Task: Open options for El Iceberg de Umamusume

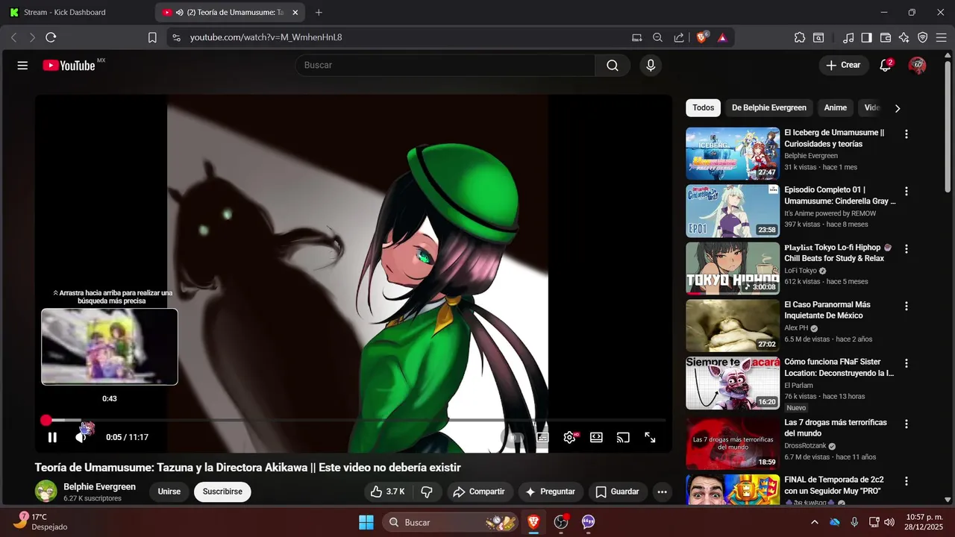Action: click(x=907, y=134)
